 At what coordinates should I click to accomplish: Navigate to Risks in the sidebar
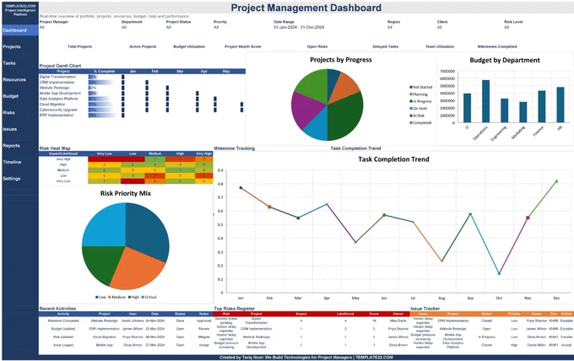click(x=8, y=113)
